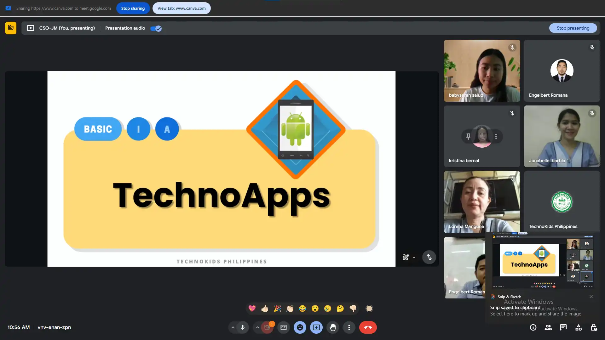Click the 'A' circle badge on slide
The image size is (605, 340).
click(167, 129)
